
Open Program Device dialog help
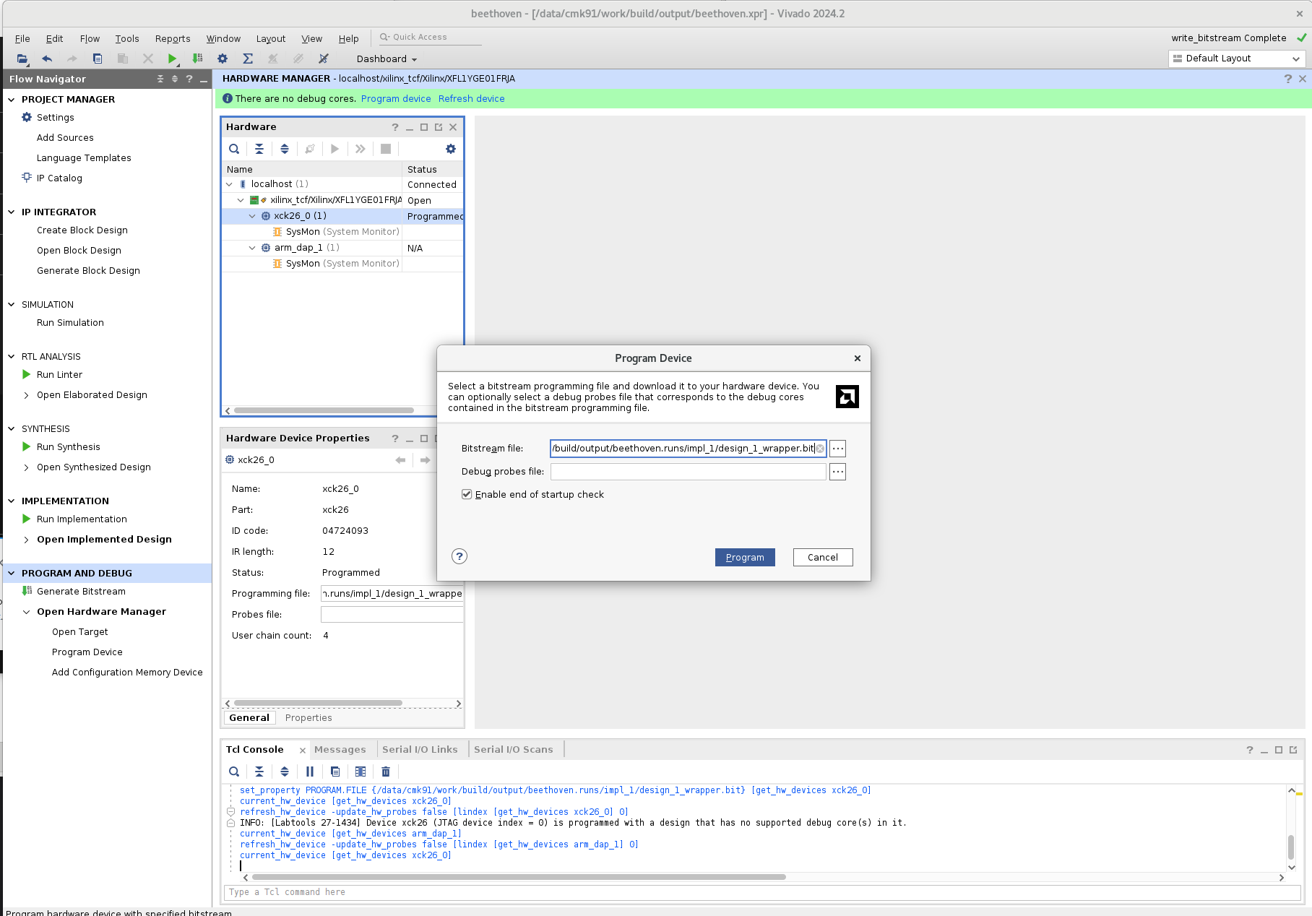click(459, 556)
